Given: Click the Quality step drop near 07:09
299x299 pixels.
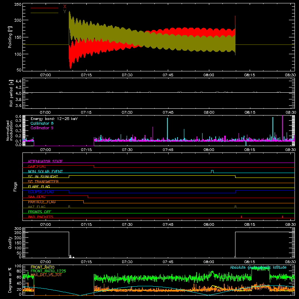Looking at the screenshot, I should pyautogui.click(x=69, y=245).
